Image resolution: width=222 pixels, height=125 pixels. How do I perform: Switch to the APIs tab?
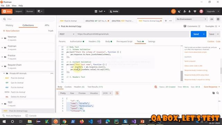coord(47,25)
